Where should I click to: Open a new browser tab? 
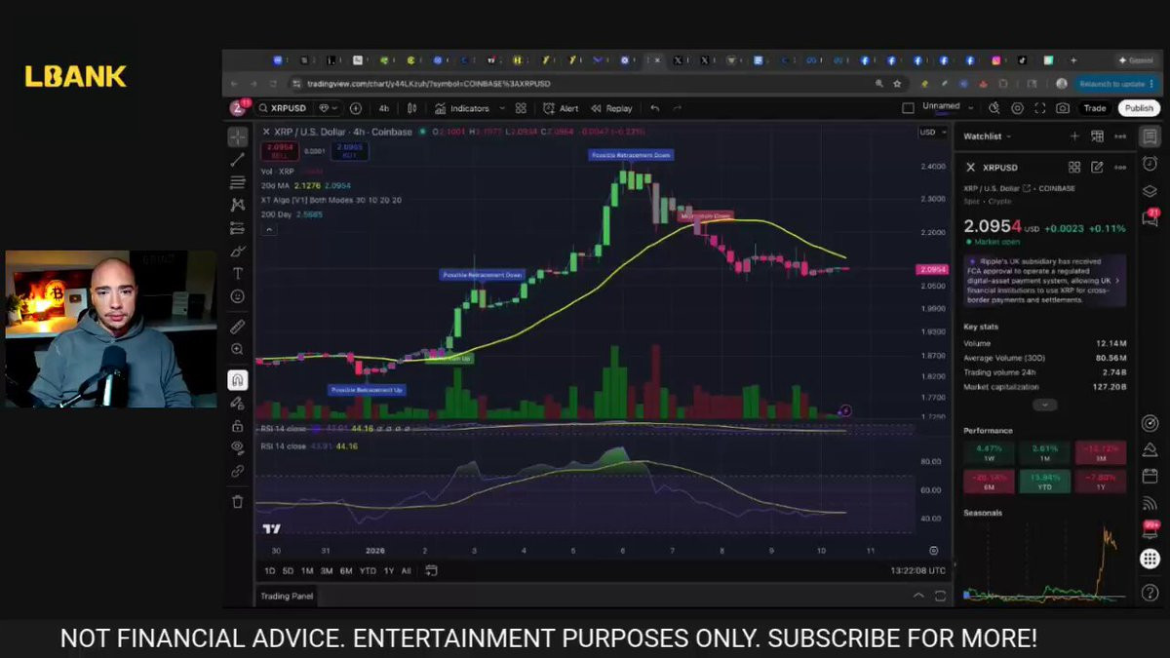tap(1073, 60)
